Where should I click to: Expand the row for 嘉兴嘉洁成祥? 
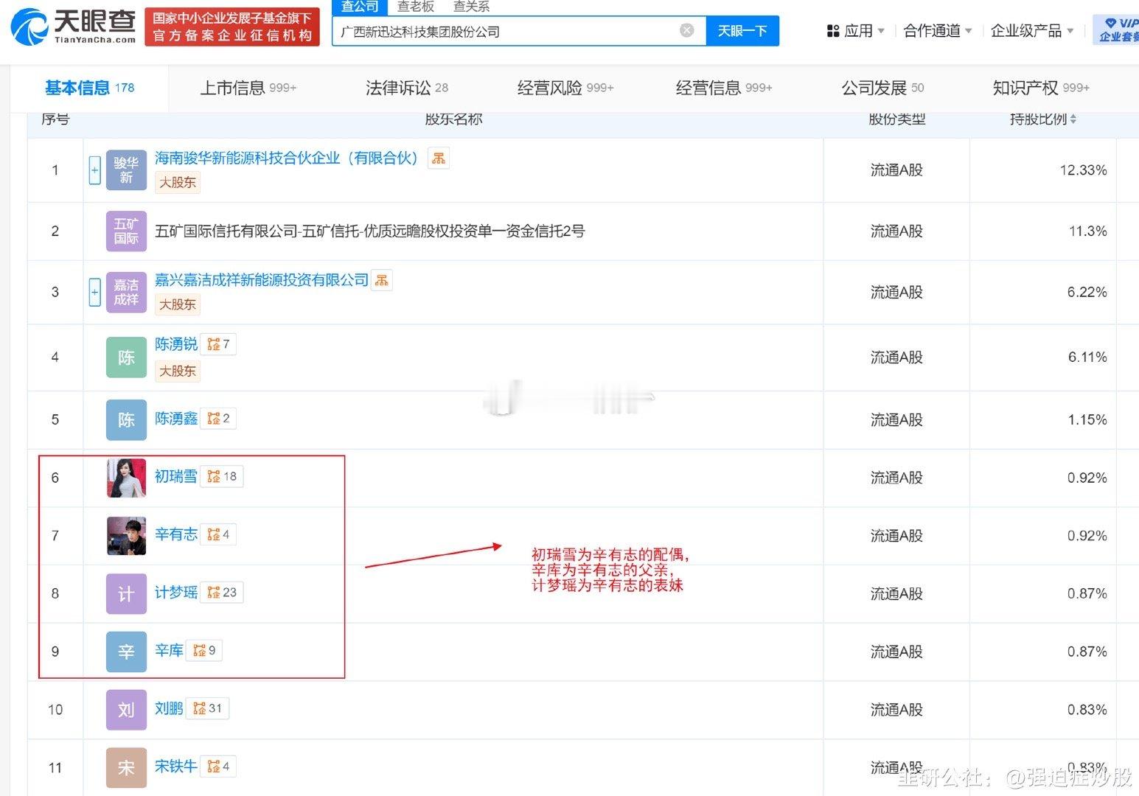[x=94, y=293]
